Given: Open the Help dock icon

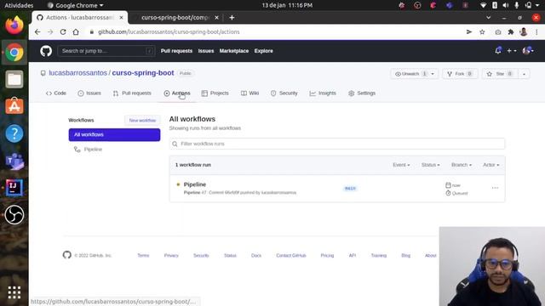Looking at the screenshot, I should pyautogui.click(x=14, y=133).
